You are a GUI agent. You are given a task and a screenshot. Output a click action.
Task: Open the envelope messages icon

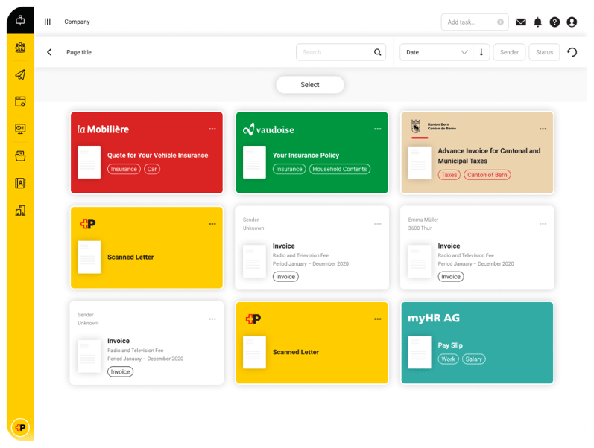click(x=521, y=22)
